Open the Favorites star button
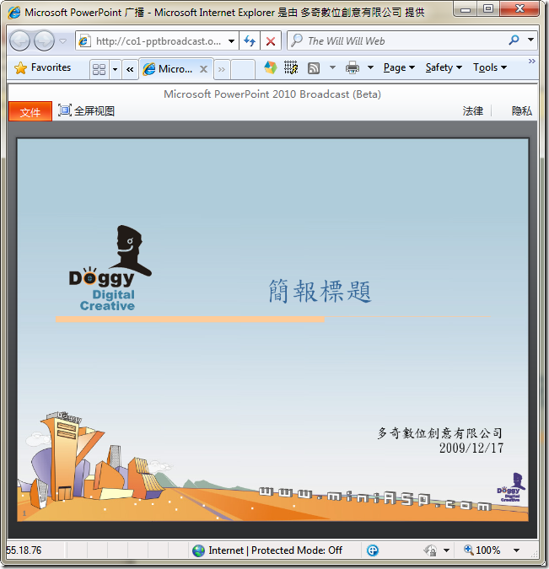 (x=43, y=67)
